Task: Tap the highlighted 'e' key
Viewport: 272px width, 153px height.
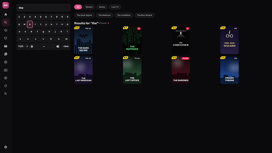Action: [30, 24]
